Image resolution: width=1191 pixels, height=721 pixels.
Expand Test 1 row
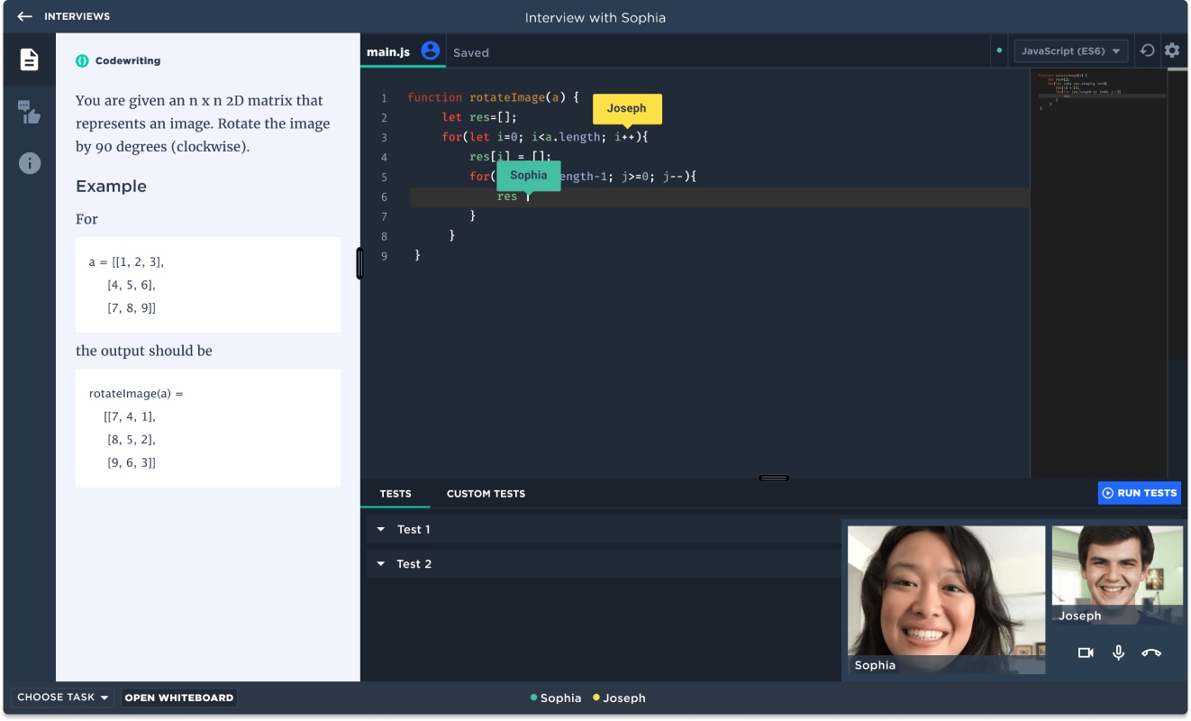604,529
